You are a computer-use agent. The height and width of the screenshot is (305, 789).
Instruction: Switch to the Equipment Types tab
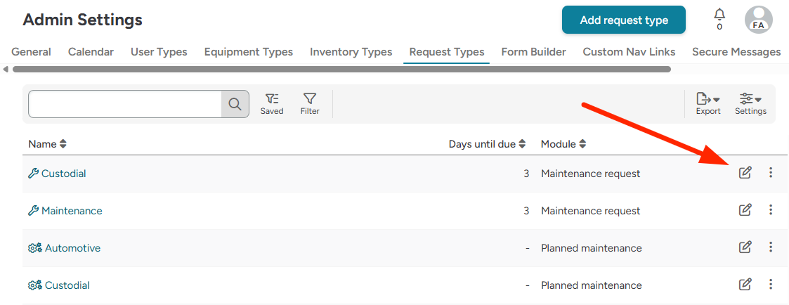[x=248, y=52]
